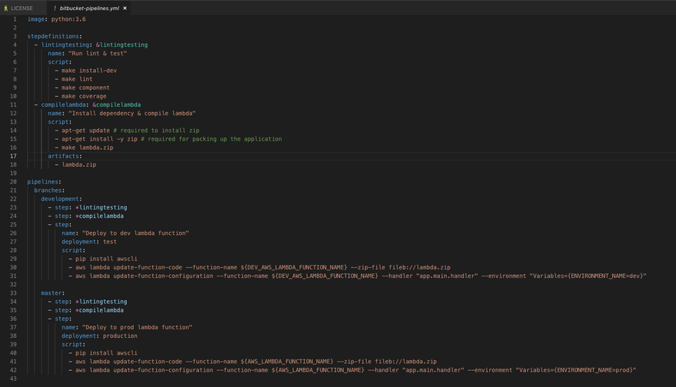Click "fileb://lambda.zip" on line 30

(x=419, y=267)
